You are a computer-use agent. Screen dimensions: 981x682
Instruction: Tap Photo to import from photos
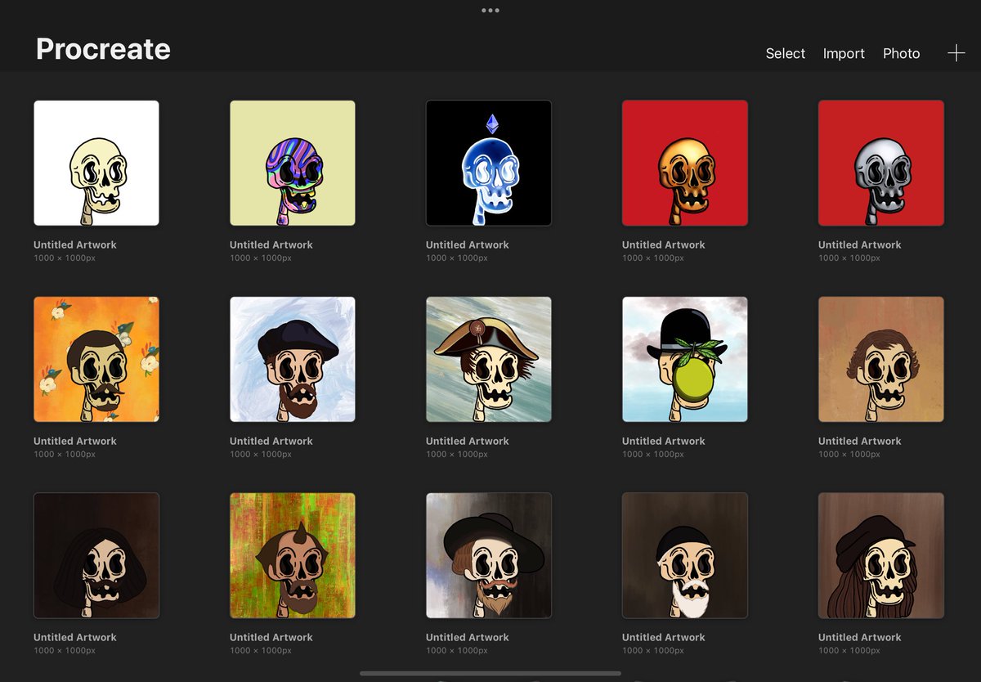[901, 53]
